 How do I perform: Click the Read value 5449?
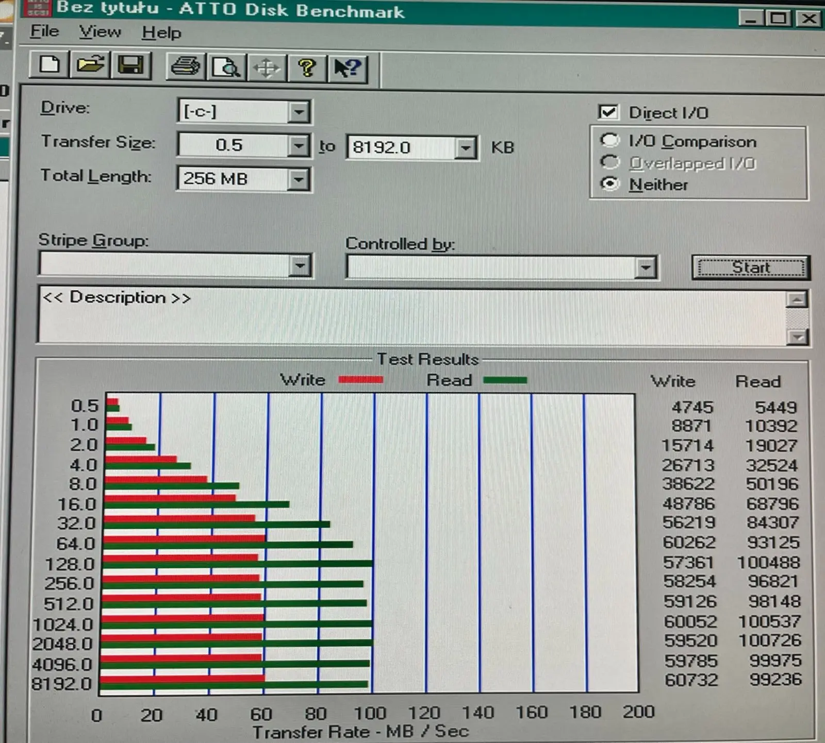tap(775, 407)
